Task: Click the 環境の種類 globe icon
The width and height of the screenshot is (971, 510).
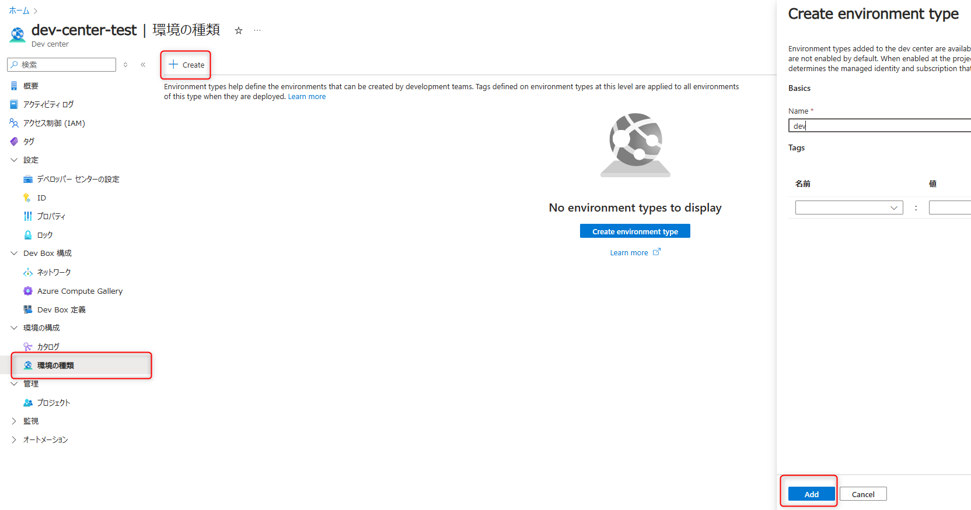Action: pos(28,365)
